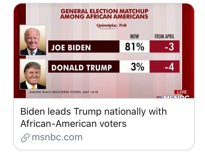Click the 'General Election Matchup' chart title

point(104,11)
